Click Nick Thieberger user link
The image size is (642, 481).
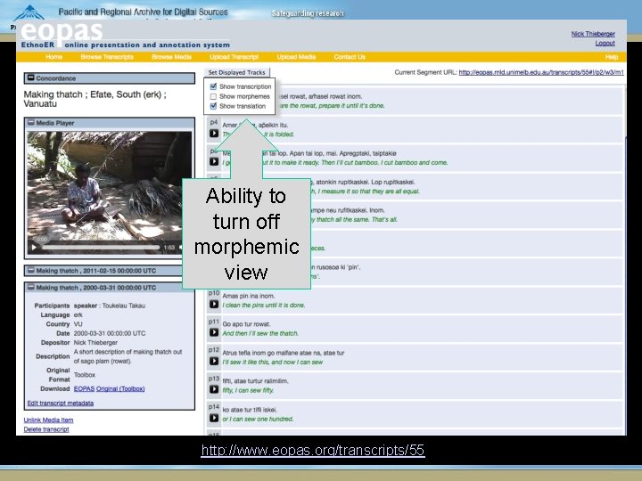(593, 34)
